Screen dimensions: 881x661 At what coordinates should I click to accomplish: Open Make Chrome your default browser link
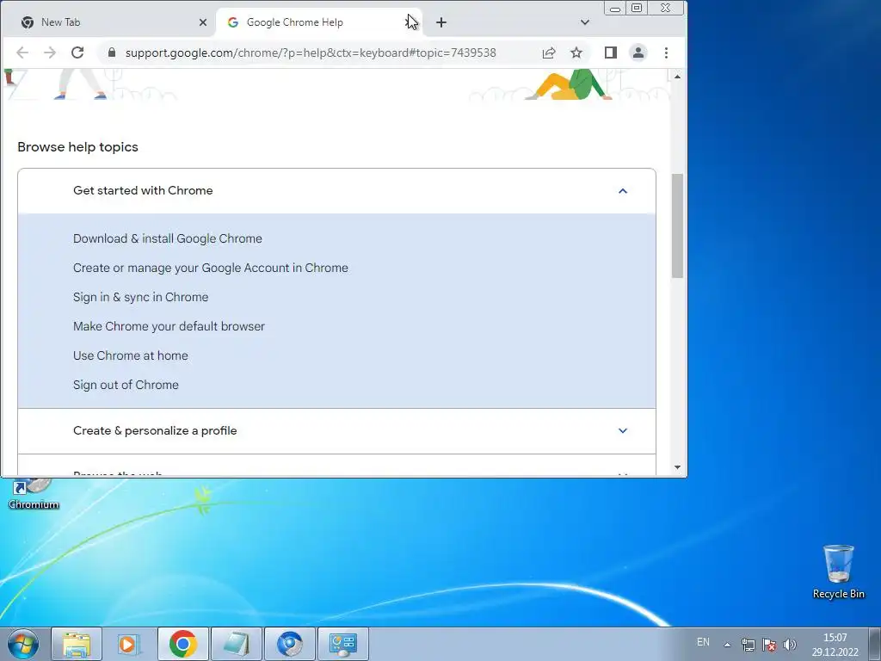click(x=169, y=326)
